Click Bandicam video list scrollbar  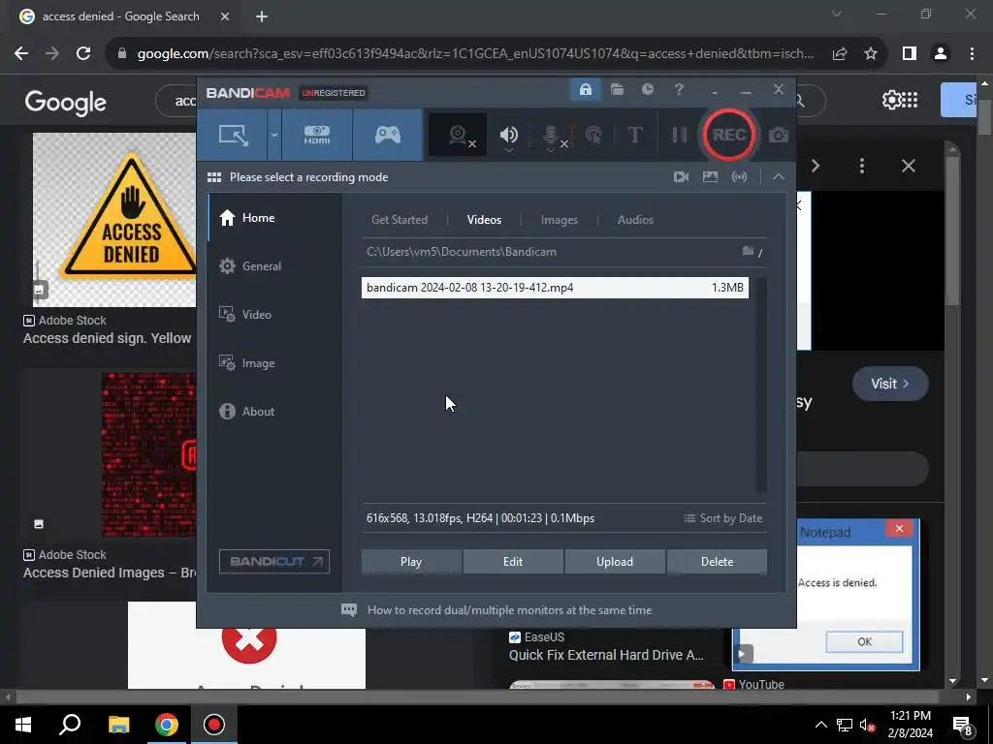click(761, 385)
